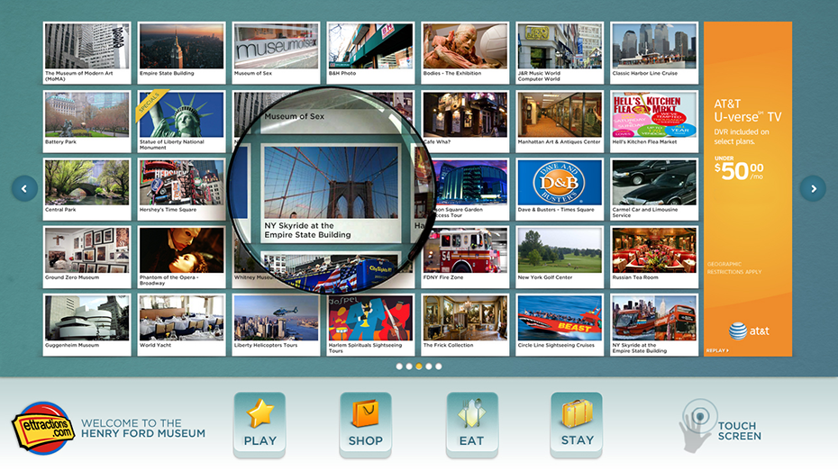Viewport: 838px width, 471px height.
Task: Open the Empire State Building tile
Action: [182, 53]
